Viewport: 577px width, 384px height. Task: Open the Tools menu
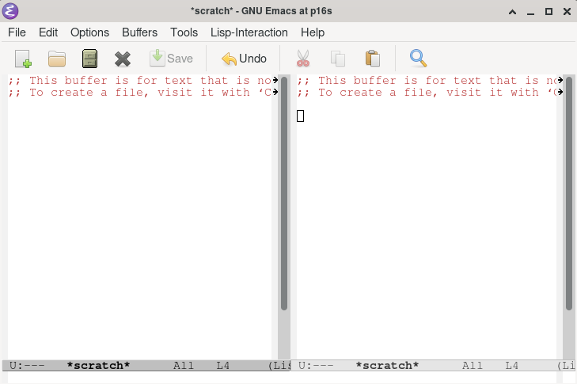(x=184, y=32)
